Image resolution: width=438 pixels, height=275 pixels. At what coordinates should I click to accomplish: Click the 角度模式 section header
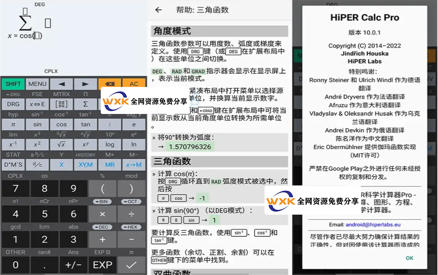(x=220, y=31)
